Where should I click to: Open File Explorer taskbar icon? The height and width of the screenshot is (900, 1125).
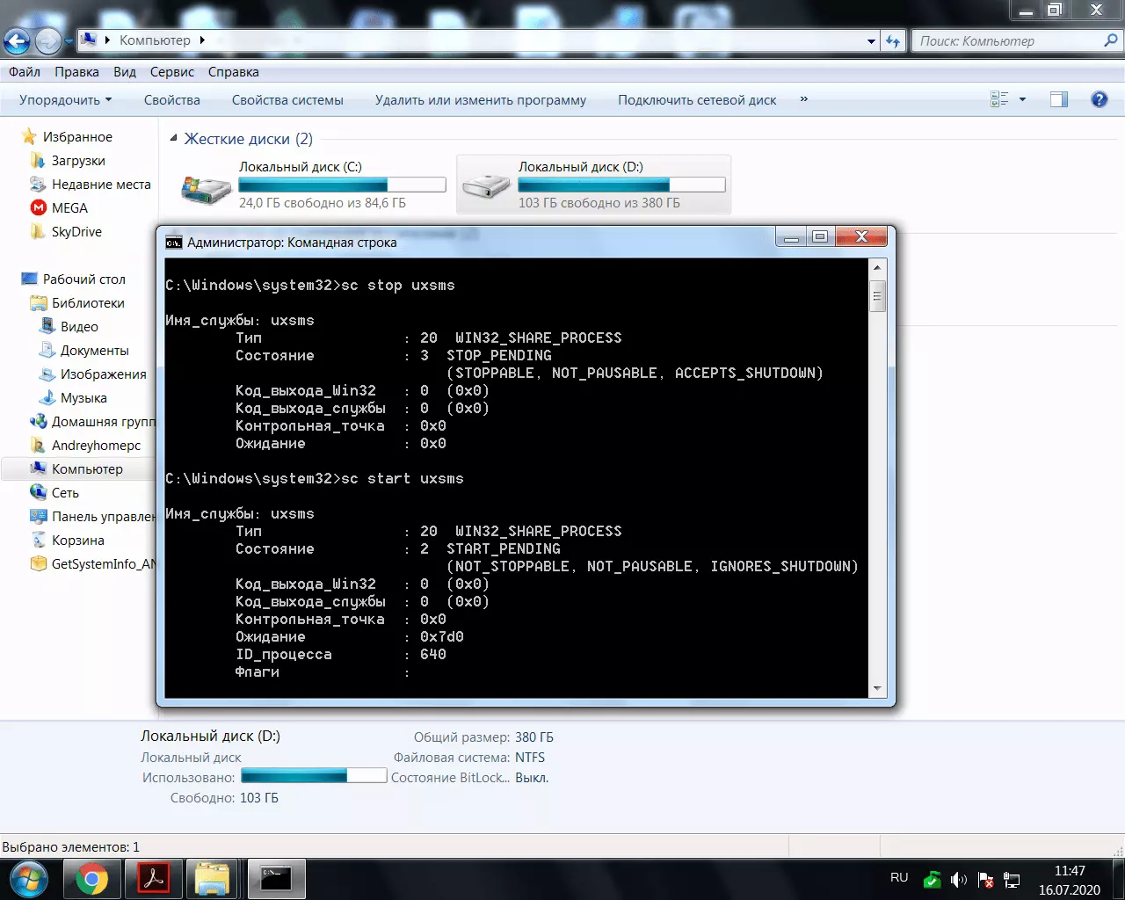213,879
